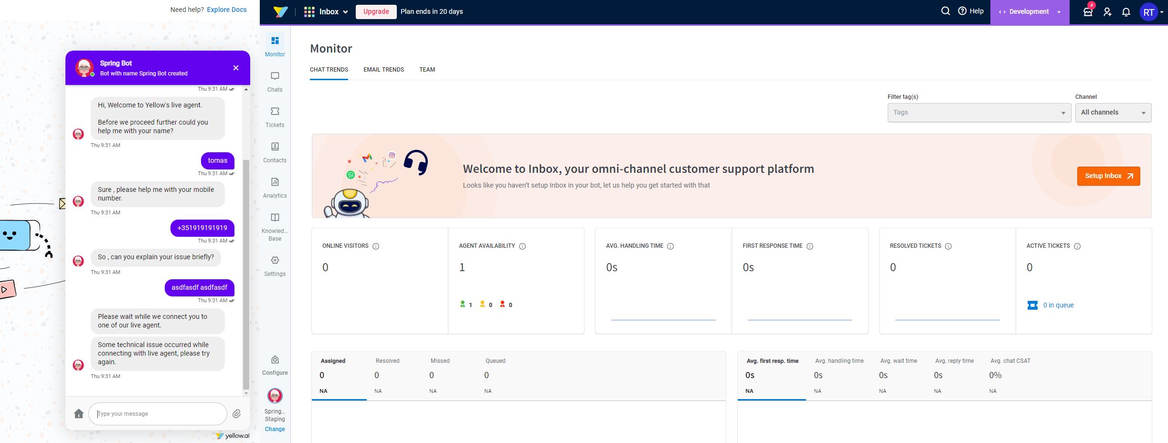Click the invite user icon
The image size is (1168, 443).
coord(1107,12)
